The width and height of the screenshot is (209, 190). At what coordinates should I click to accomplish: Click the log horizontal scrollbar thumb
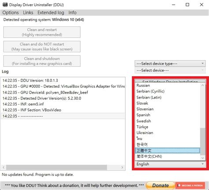coord(56,167)
